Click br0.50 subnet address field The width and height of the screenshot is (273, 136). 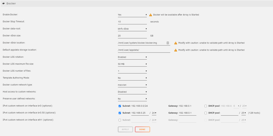(x=140, y=113)
